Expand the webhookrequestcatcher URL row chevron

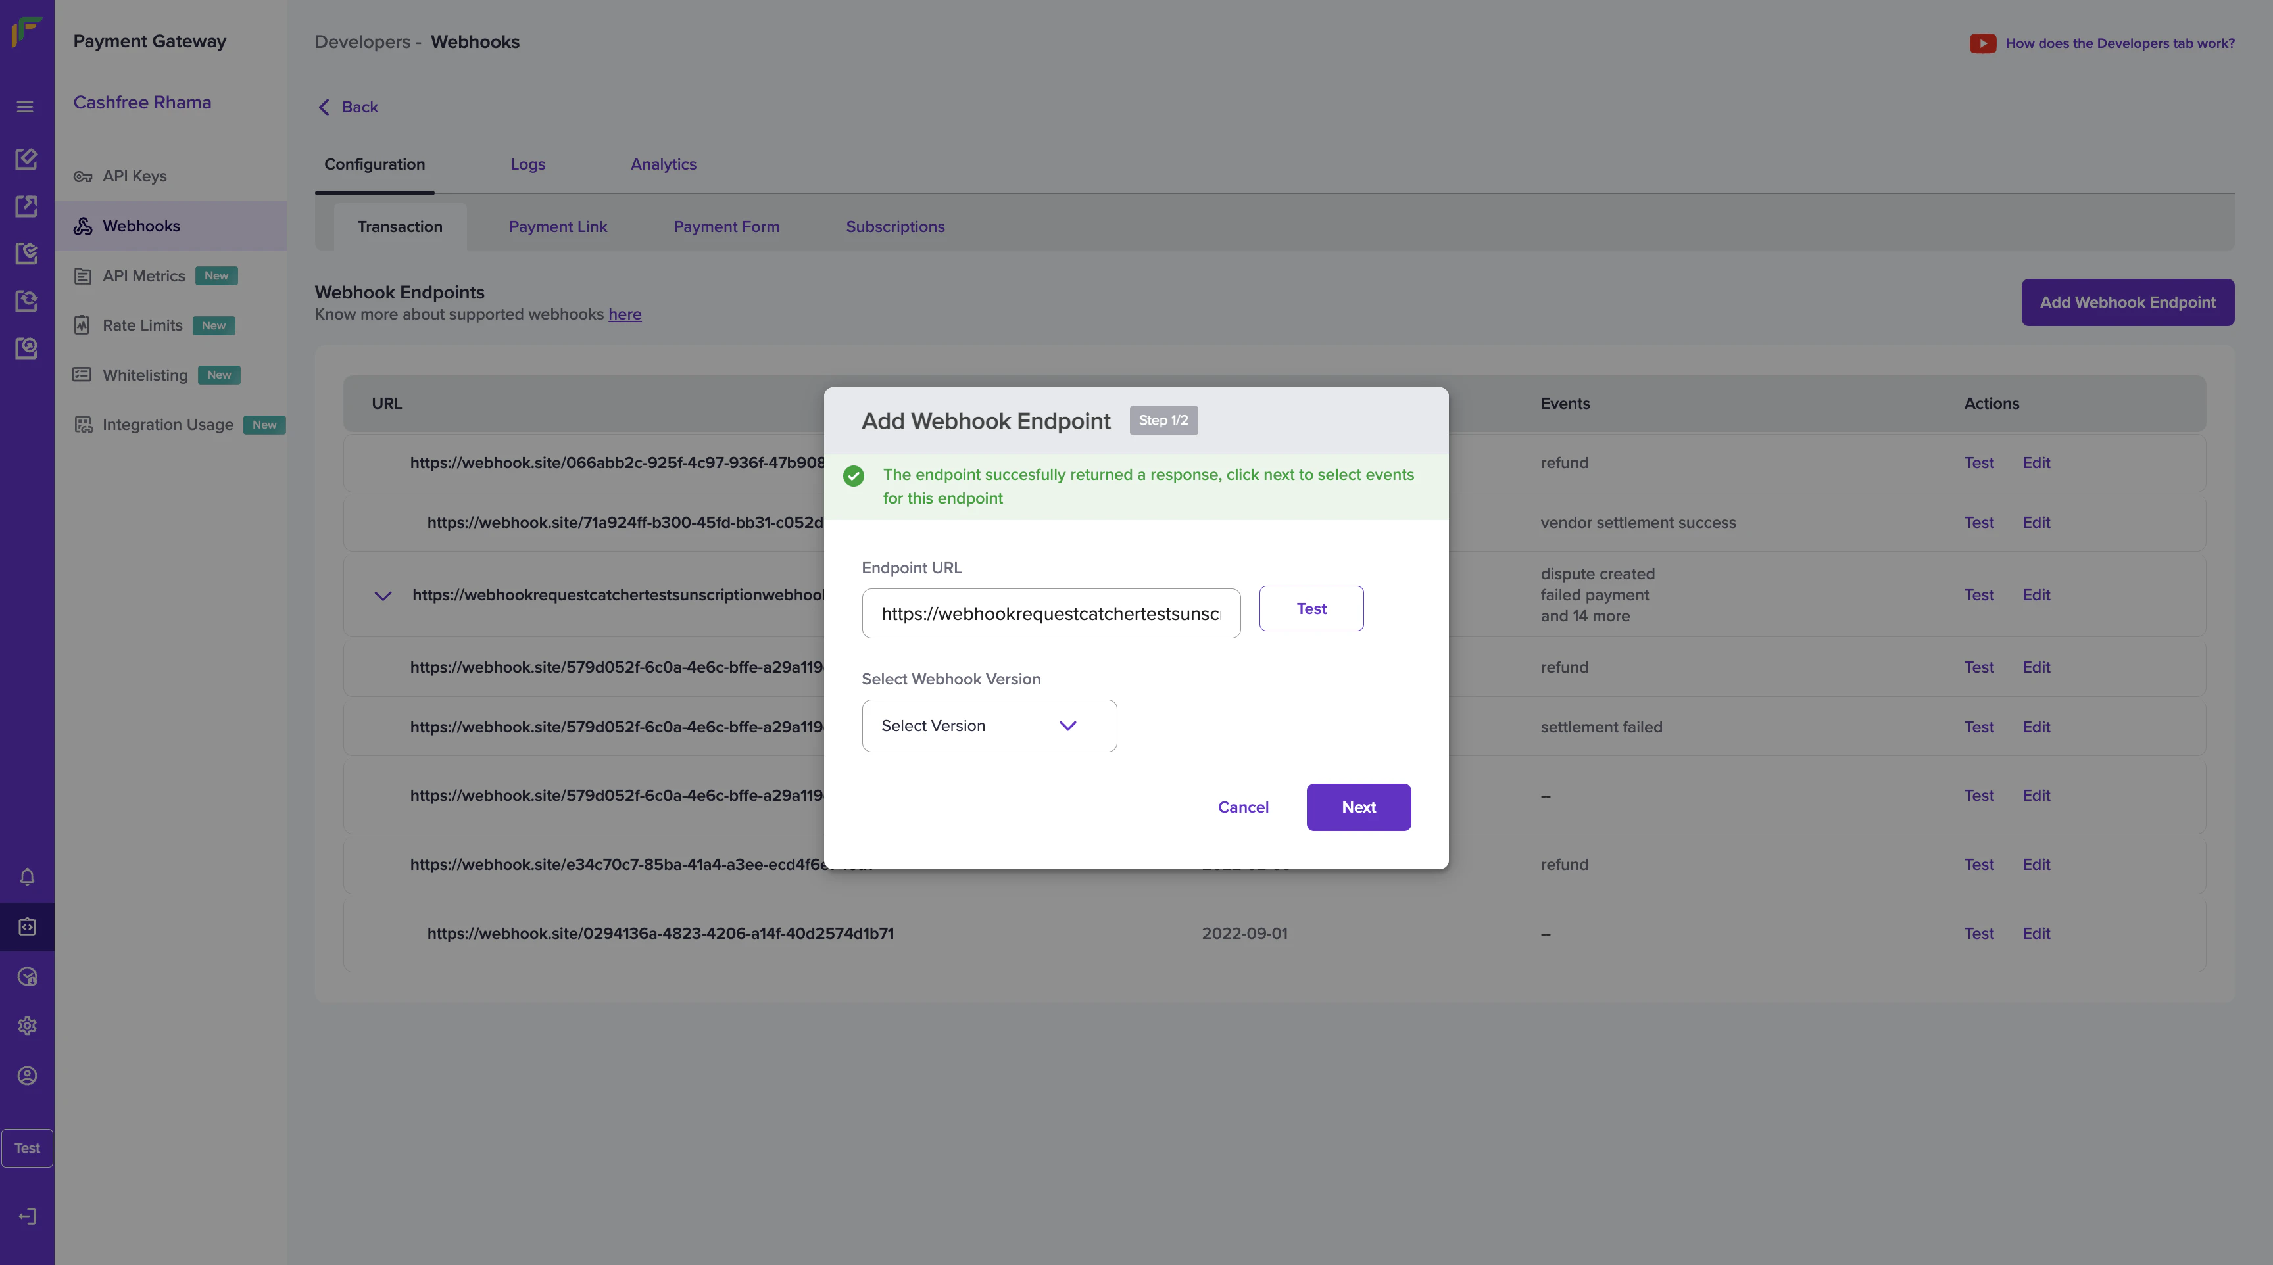tap(383, 596)
